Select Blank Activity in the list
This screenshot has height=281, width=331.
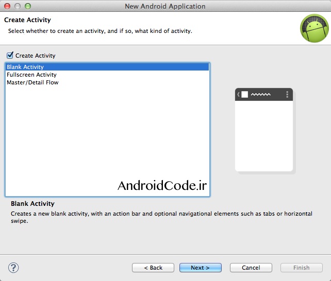pos(107,67)
